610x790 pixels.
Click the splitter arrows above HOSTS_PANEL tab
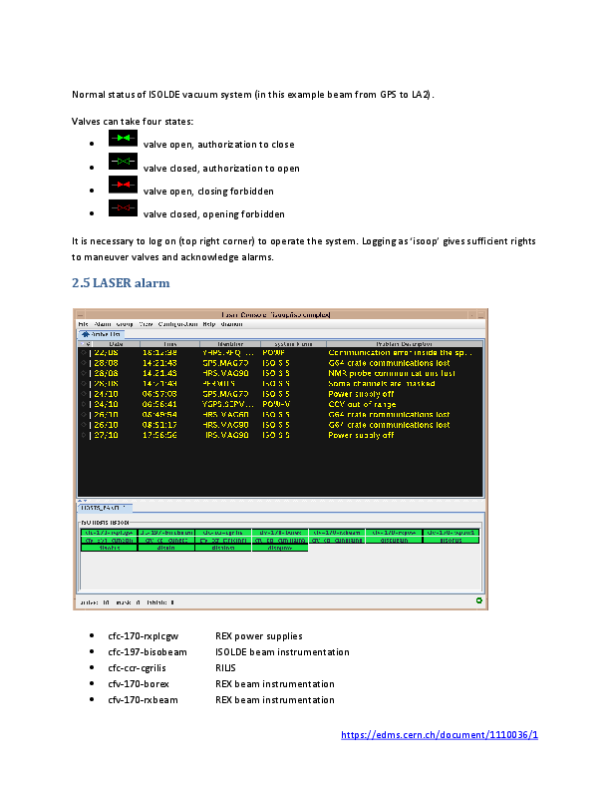(x=82, y=501)
